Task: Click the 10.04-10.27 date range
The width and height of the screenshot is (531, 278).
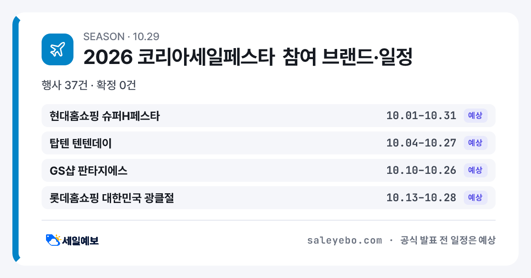Action: point(421,143)
